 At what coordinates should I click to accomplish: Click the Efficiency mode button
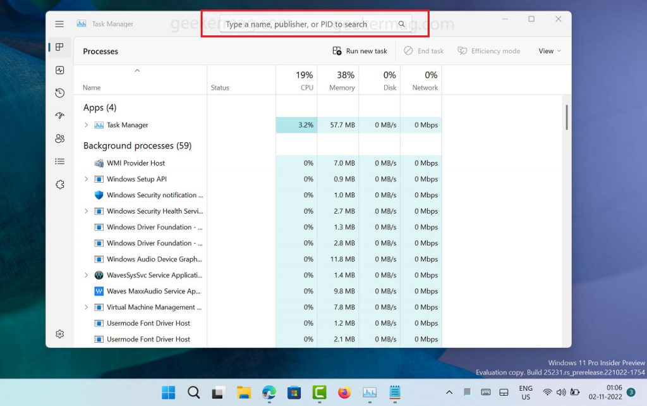point(488,51)
